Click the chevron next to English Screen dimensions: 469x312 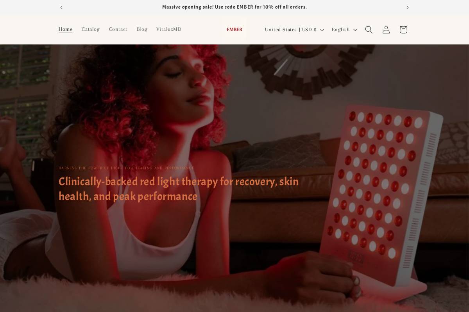click(355, 30)
